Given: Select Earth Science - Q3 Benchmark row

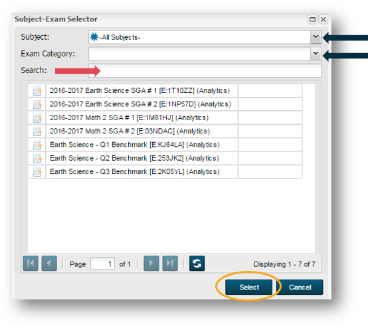Looking at the screenshot, I should click(x=165, y=171).
